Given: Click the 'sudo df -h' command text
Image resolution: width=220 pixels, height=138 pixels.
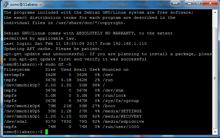Looking at the screenshot, I should 58,64.
